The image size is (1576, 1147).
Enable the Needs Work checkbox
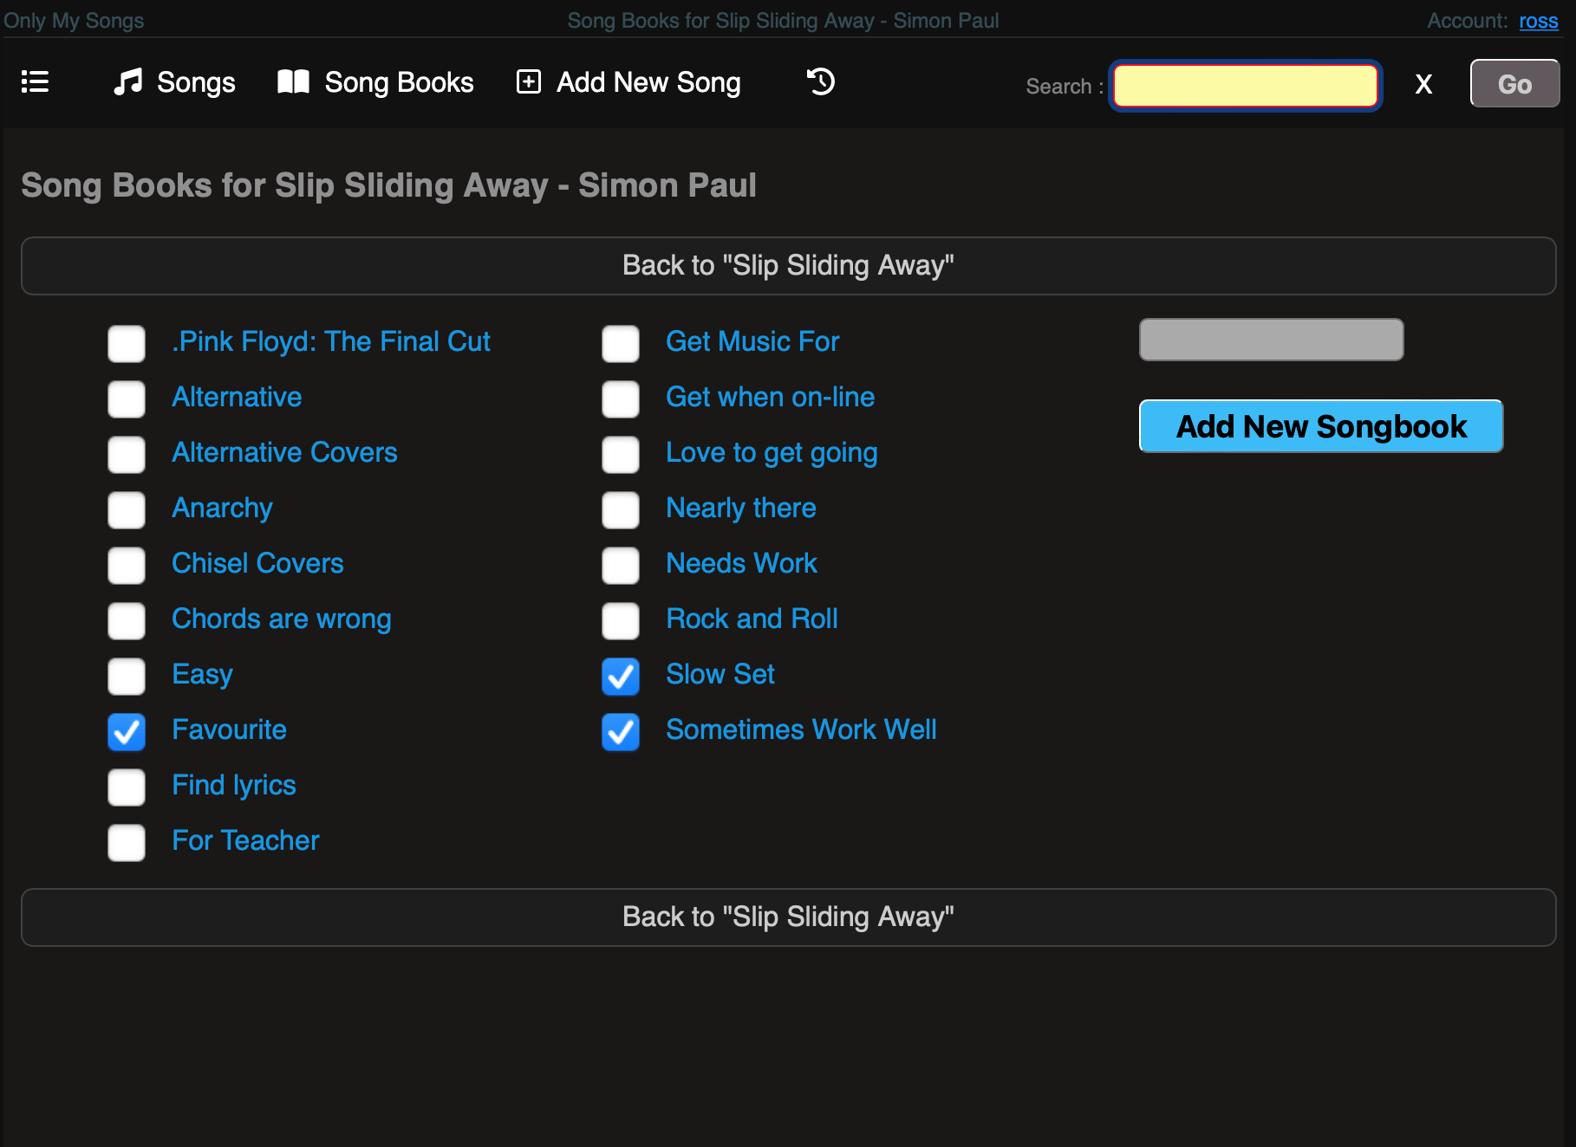621,566
